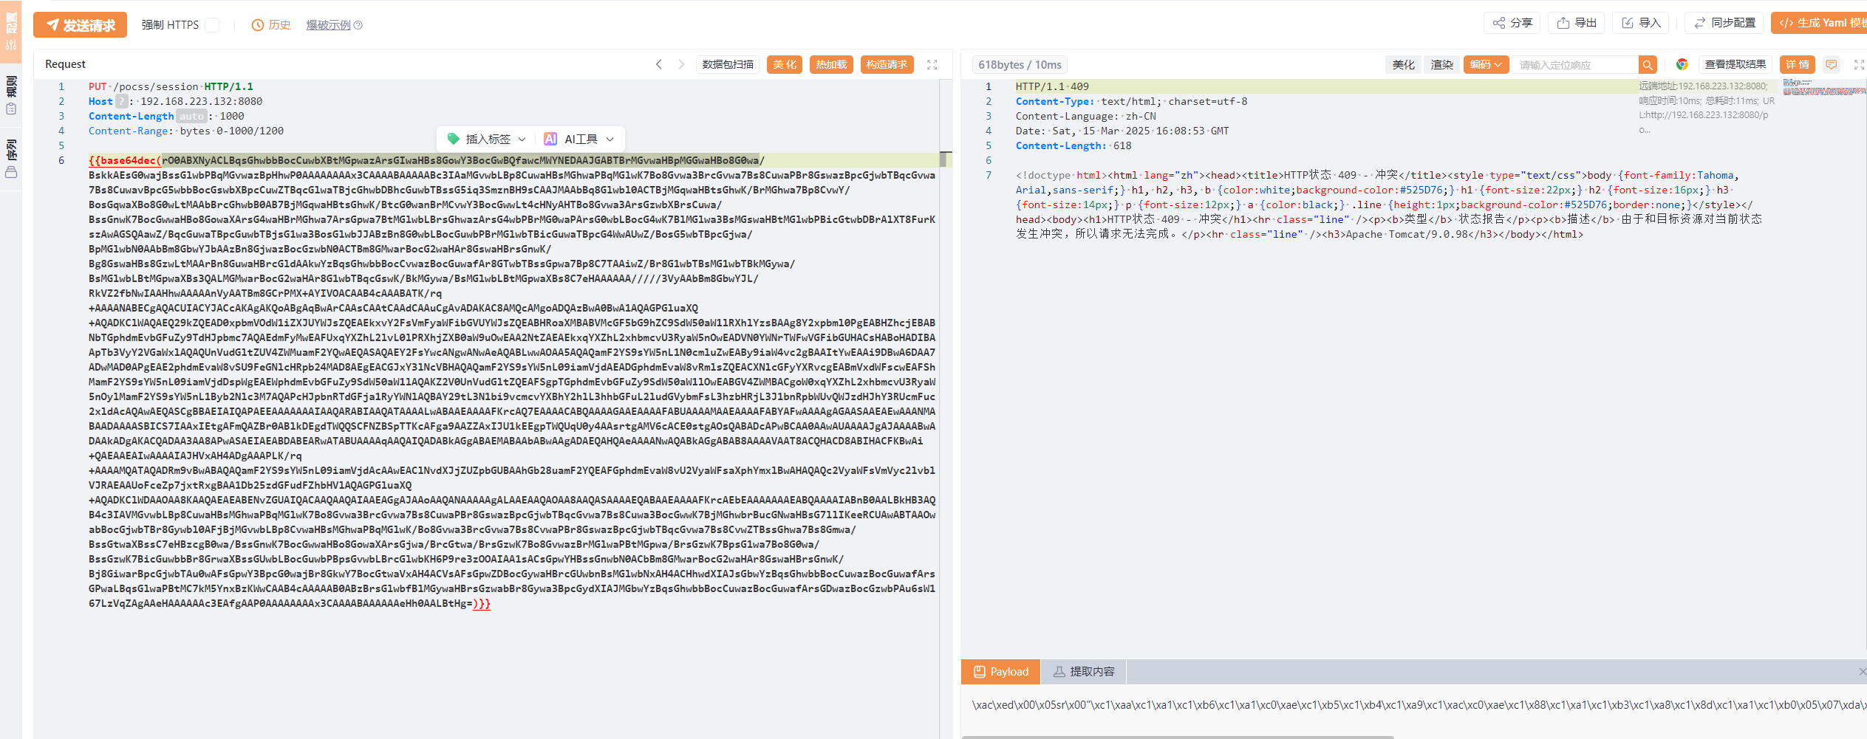Click the Content-Language: zh-CN line

pyautogui.click(x=1085, y=116)
